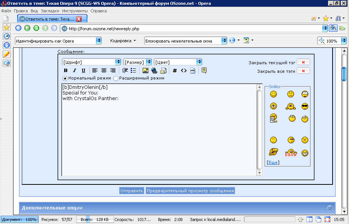The height and width of the screenshot is (224, 349).
Task: Click the Отправить button
Action: pos(132,191)
